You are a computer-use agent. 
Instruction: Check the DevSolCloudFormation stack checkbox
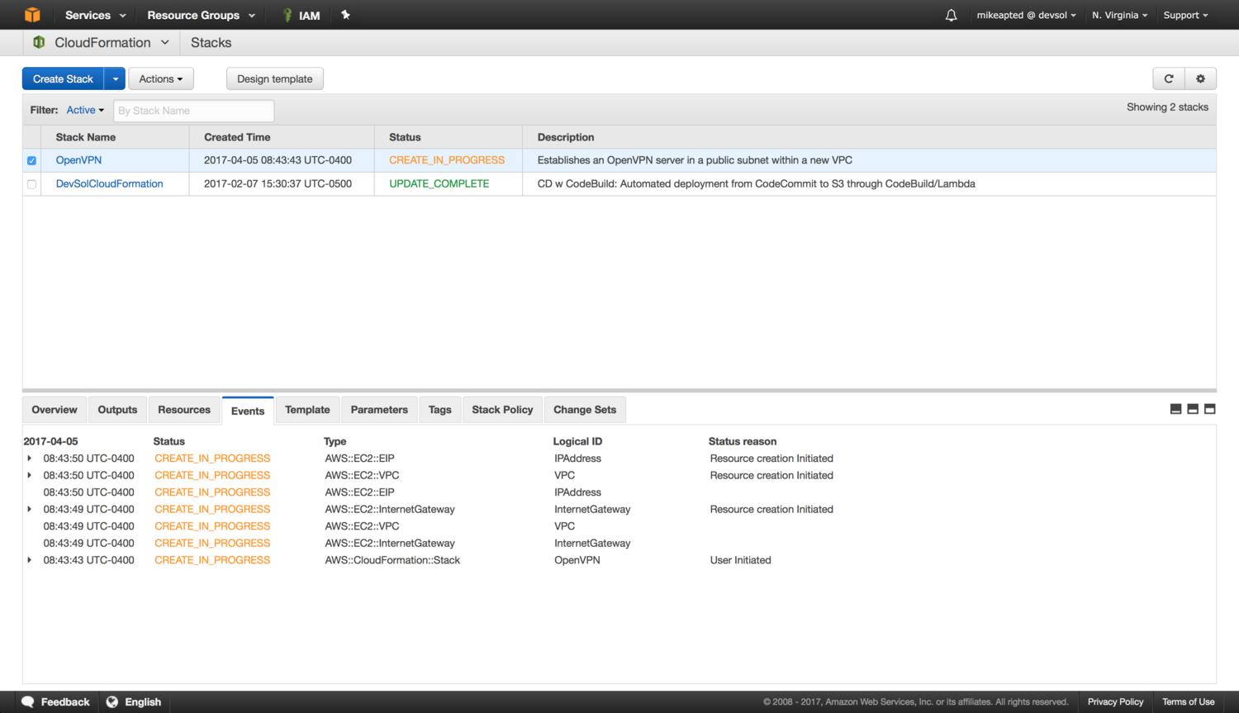pyautogui.click(x=31, y=184)
